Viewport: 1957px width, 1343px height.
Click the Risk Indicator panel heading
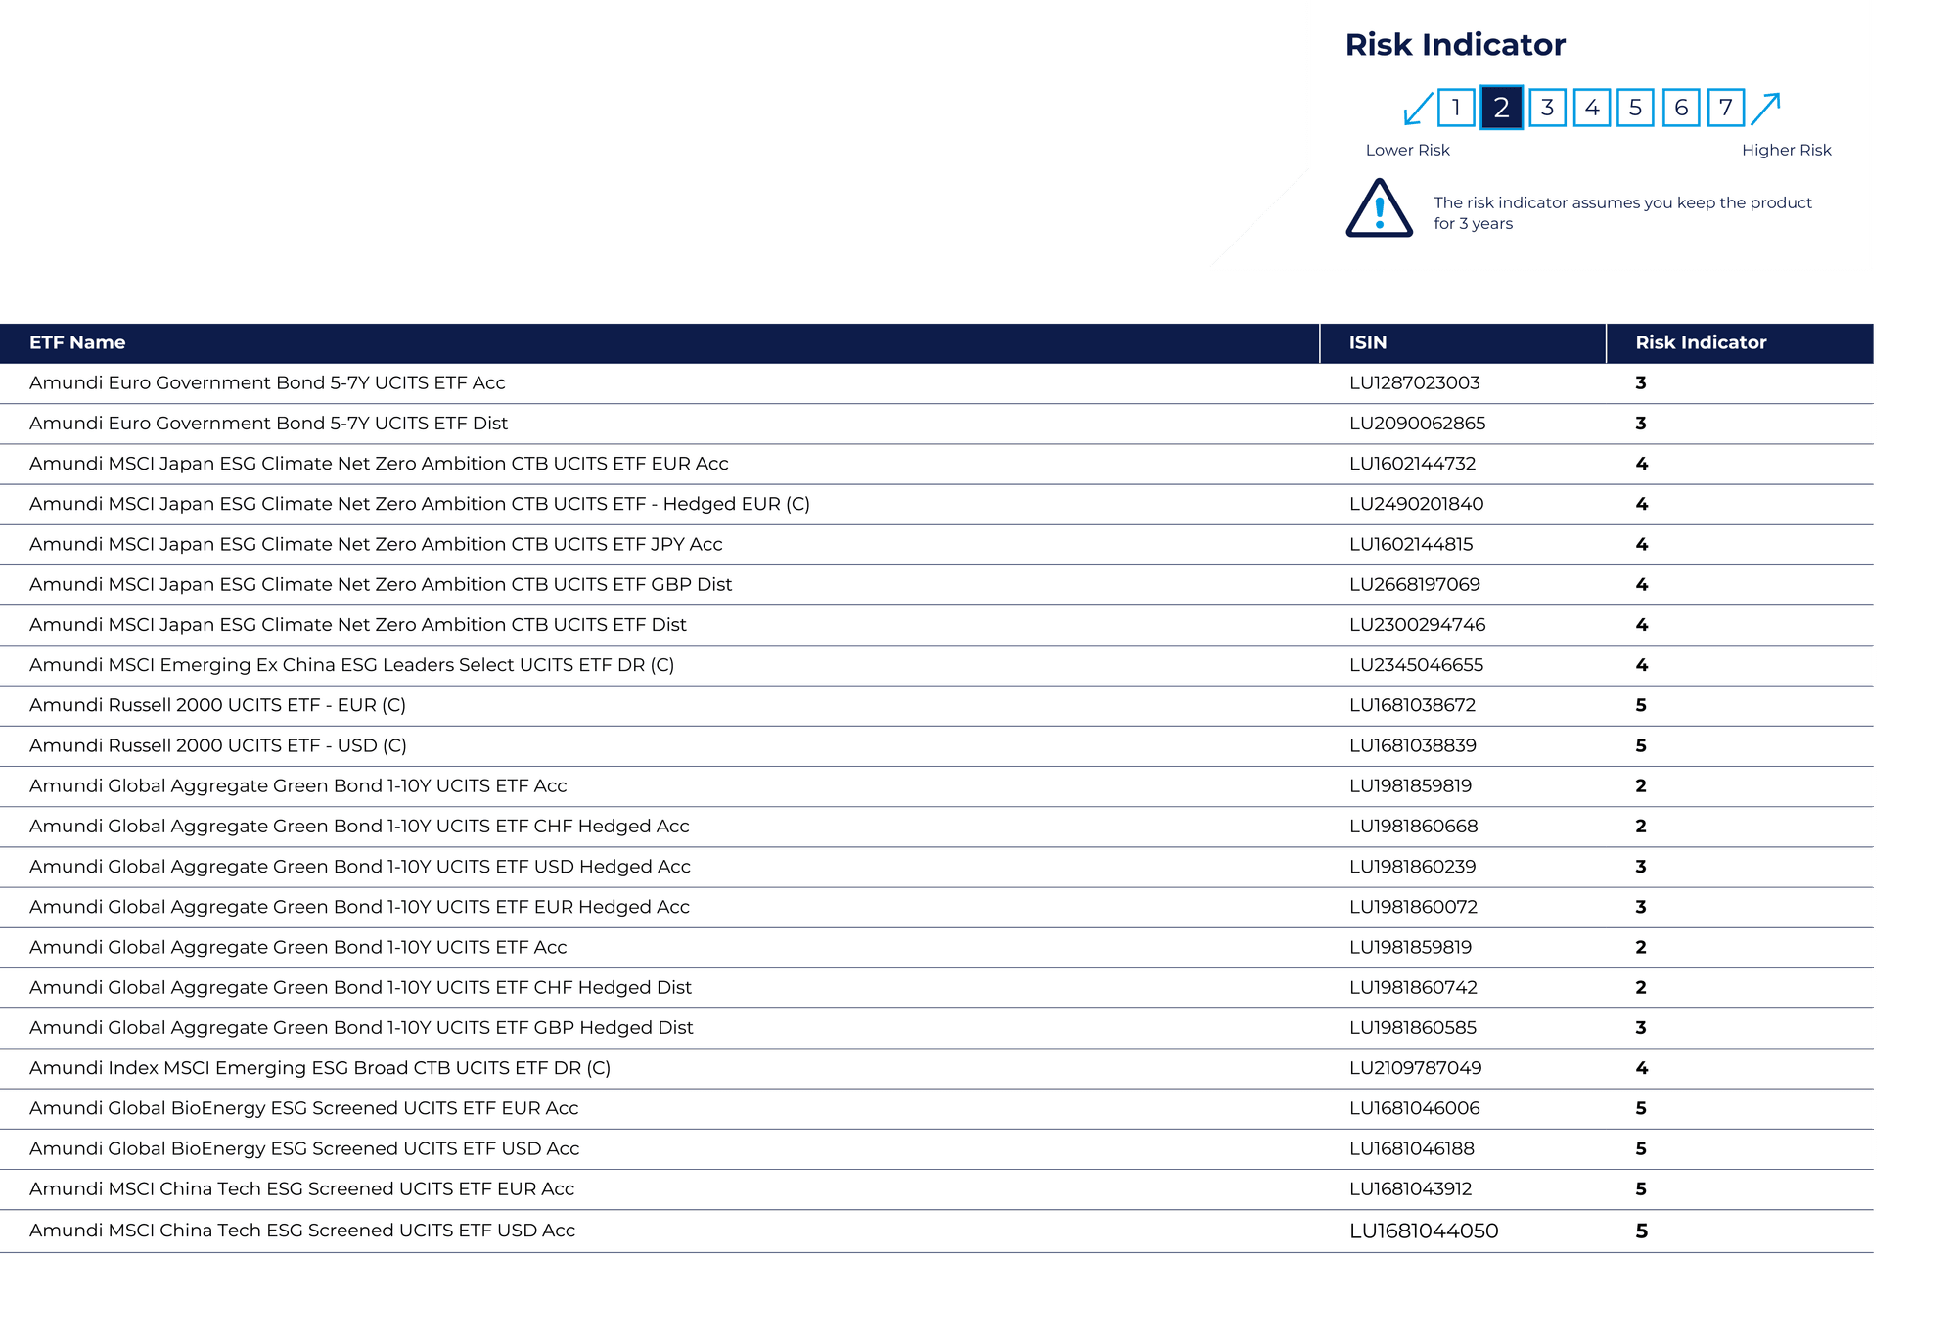pos(1455,45)
